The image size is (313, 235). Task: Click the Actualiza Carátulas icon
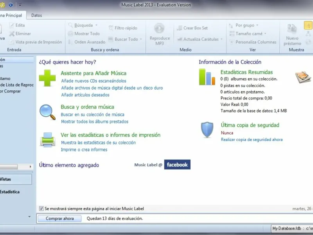pyautogui.click(x=180, y=39)
